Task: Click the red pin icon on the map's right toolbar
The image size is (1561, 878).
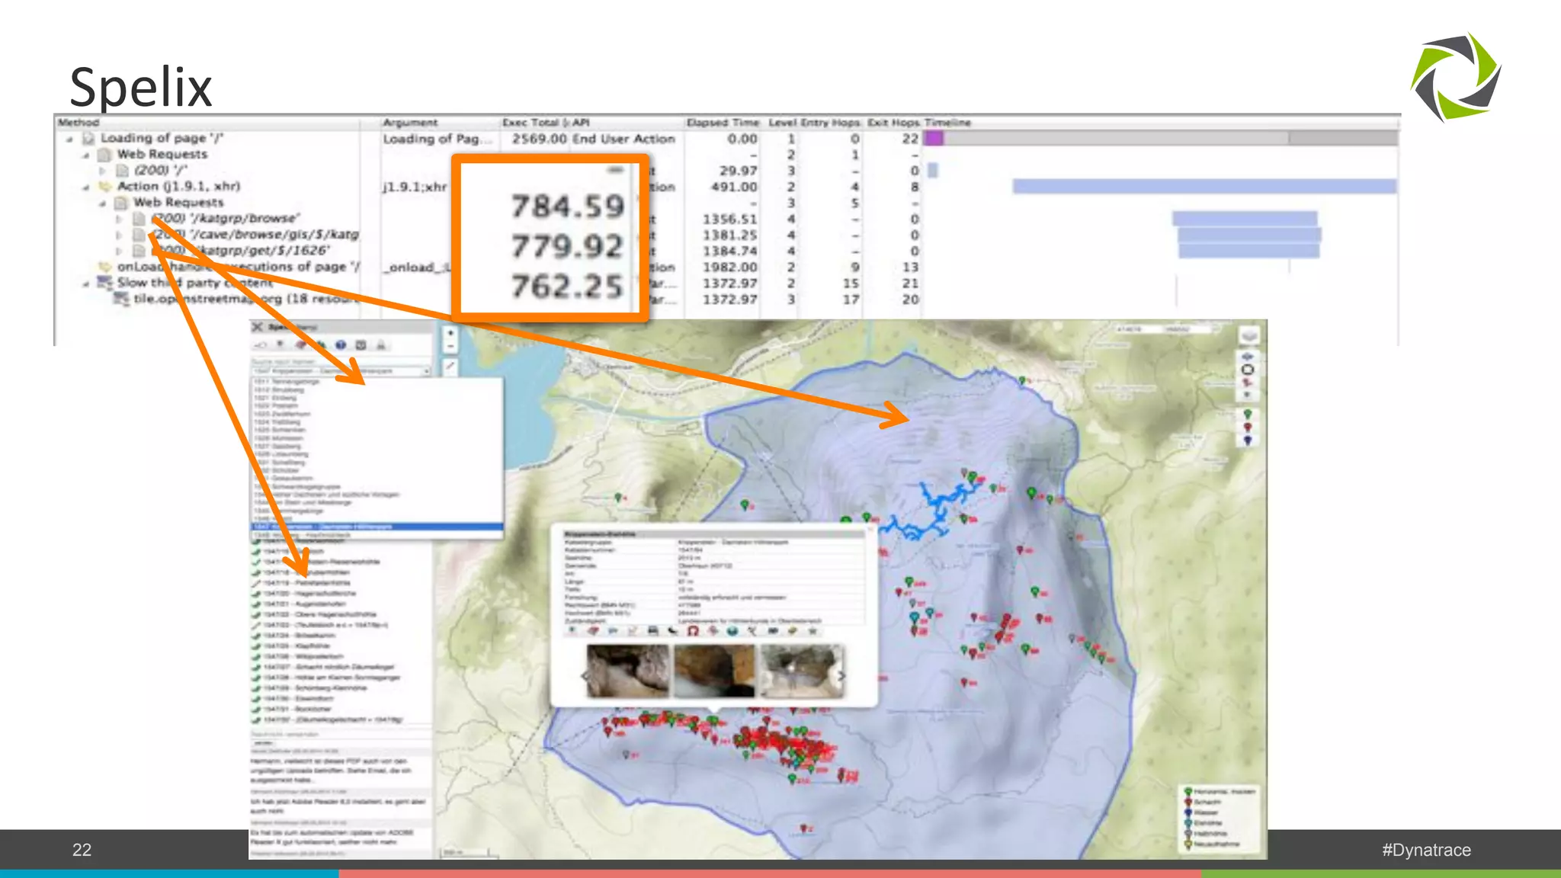Action: [x=1248, y=428]
